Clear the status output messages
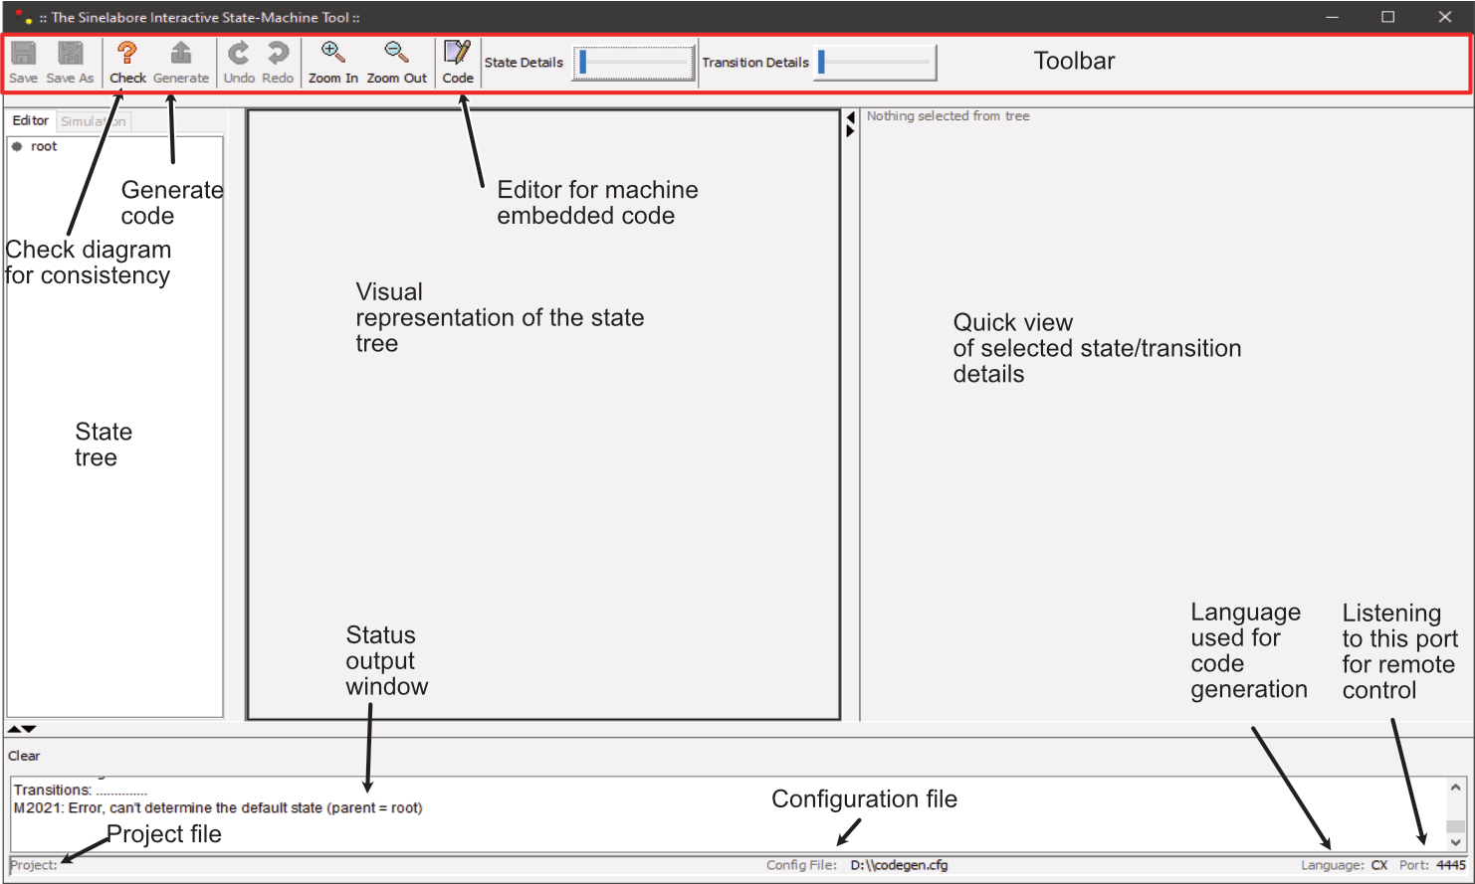Viewport: 1475px width, 884px height. click(23, 756)
